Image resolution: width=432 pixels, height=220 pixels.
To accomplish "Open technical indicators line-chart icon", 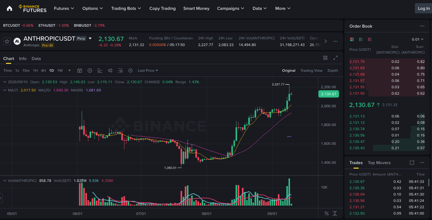I will click(x=100, y=70).
